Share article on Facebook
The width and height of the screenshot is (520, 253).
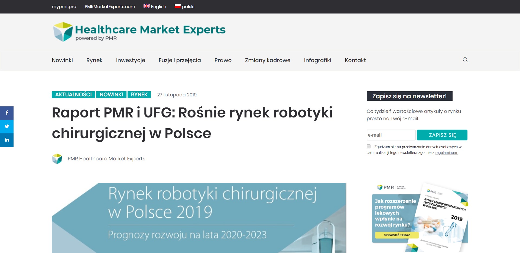tap(7, 113)
